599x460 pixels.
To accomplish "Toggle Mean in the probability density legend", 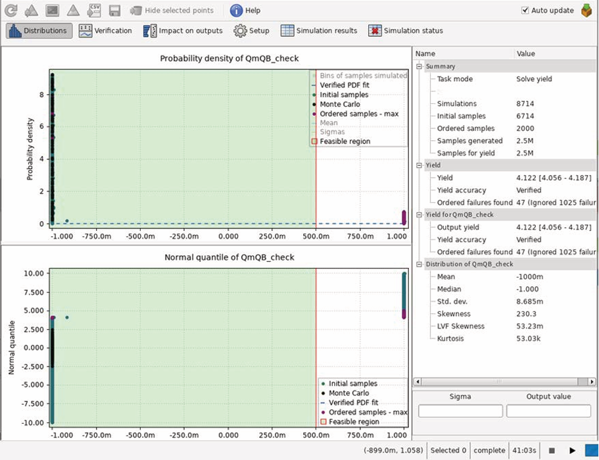I will (x=324, y=123).
